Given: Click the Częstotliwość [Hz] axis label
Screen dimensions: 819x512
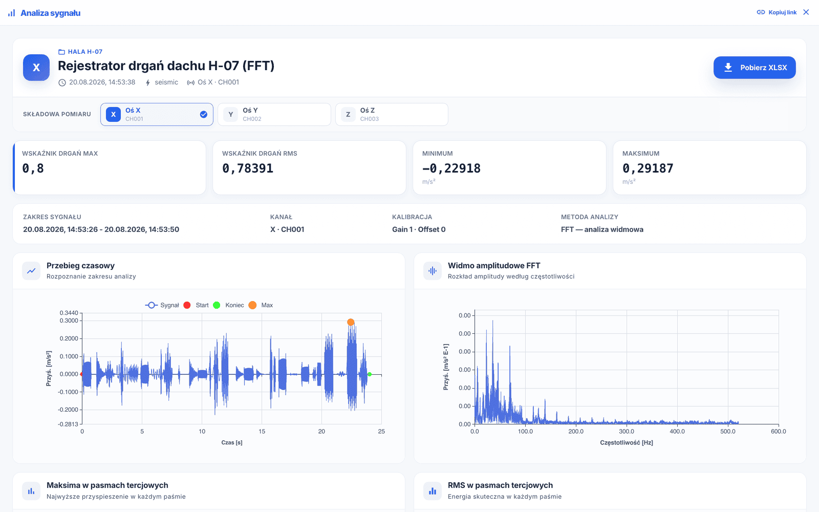Looking at the screenshot, I should [627, 442].
